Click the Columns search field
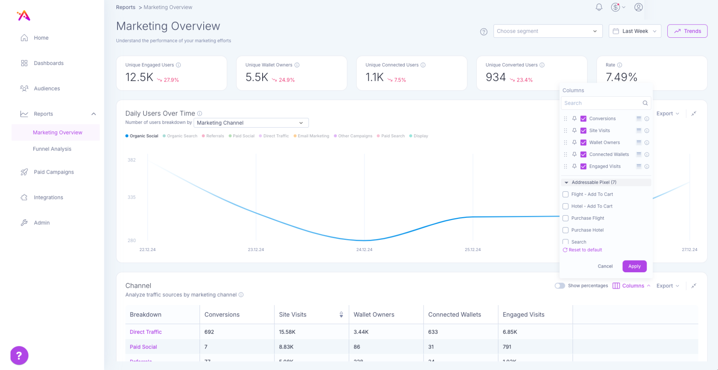The image size is (718, 370). [602, 103]
